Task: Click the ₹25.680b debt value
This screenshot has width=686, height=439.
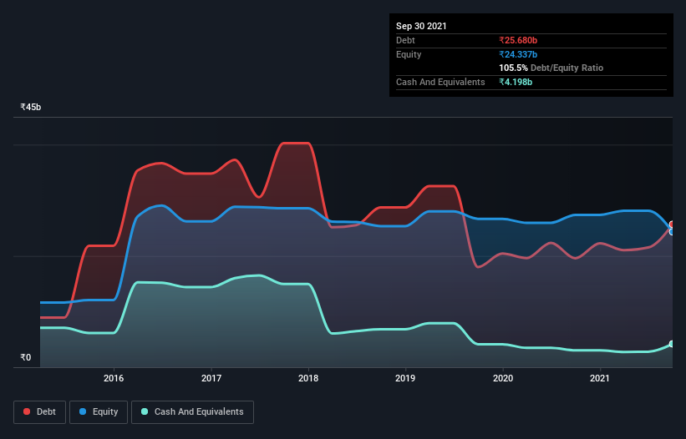Action: pyautogui.click(x=518, y=40)
